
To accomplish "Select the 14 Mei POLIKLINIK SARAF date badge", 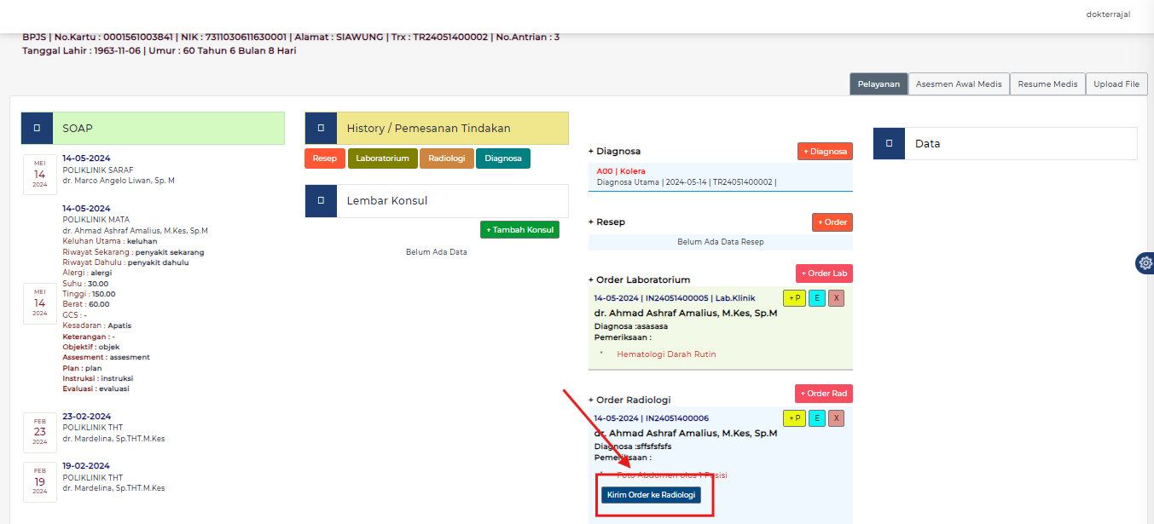I will 40,174.
